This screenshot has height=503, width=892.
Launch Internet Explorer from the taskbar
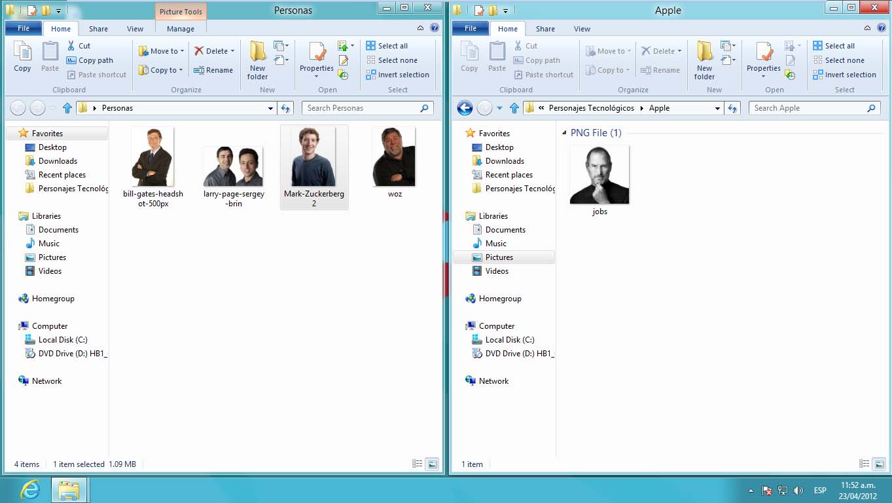pyautogui.click(x=29, y=490)
